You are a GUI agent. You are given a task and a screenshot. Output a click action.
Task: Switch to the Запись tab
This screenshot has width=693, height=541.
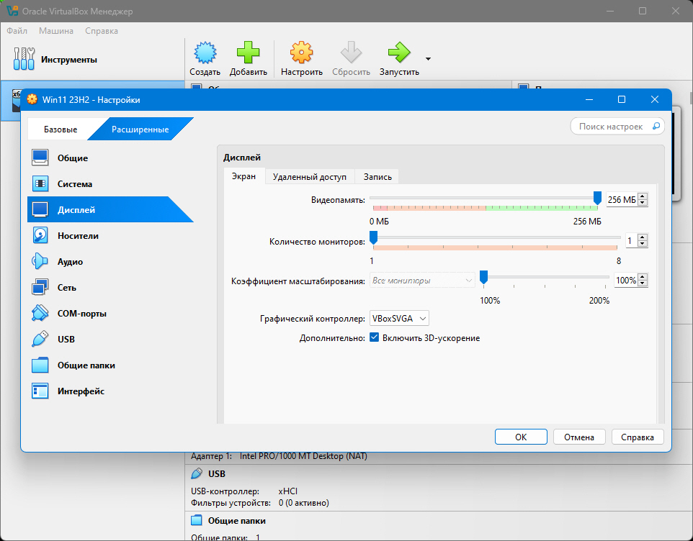pyautogui.click(x=377, y=176)
